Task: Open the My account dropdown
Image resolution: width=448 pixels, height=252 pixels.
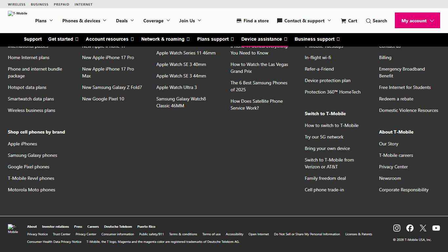Action: [x=417, y=20]
